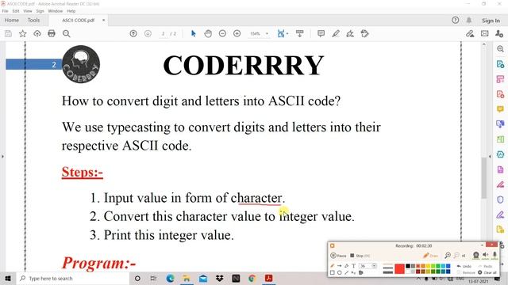This screenshot has height=285, width=508.
Task: Send file by email
Action: [x=485, y=33]
